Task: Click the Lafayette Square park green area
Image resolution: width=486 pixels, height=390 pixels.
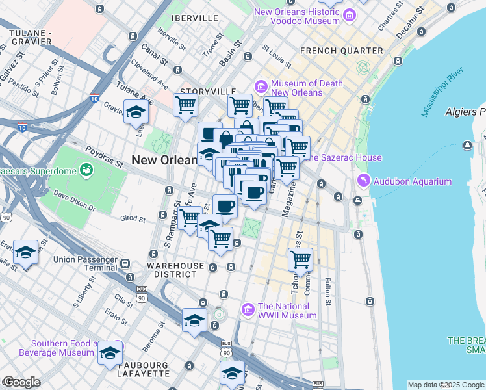Action: (x=251, y=227)
